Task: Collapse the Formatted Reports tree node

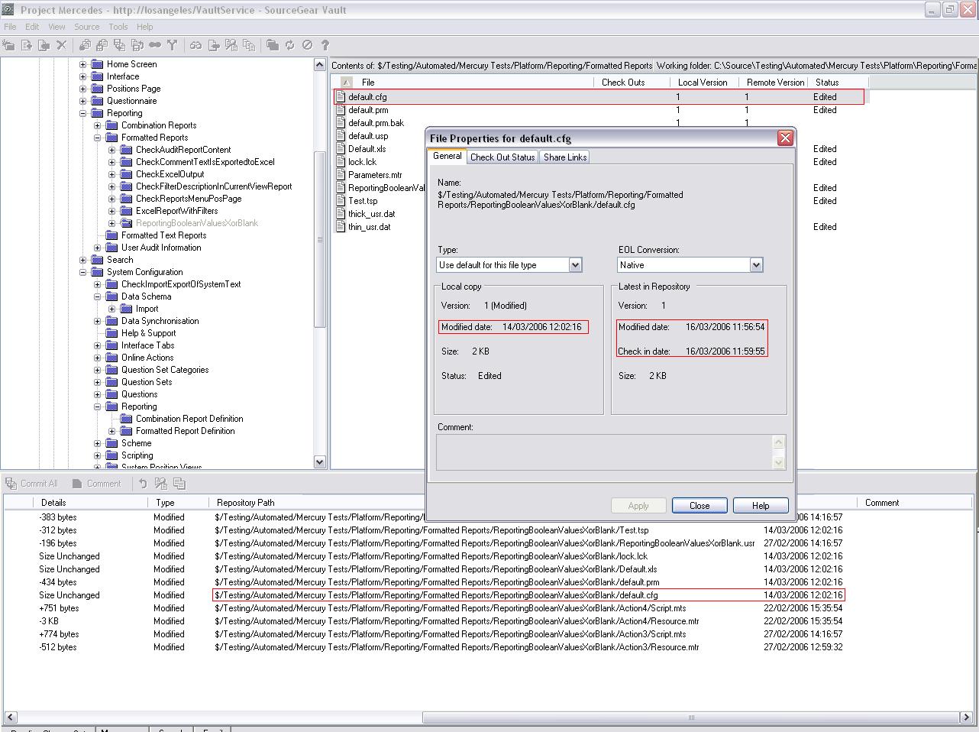Action: click(x=97, y=138)
